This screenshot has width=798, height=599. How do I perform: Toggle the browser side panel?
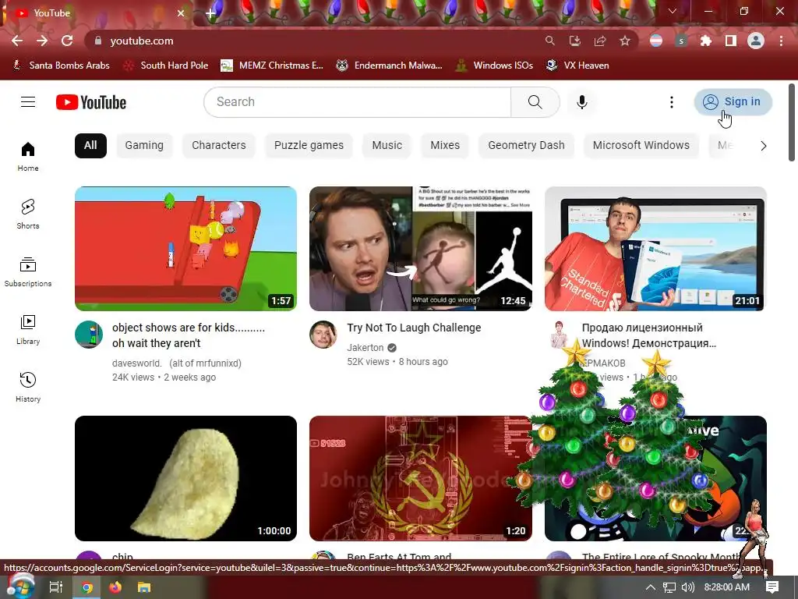(x=731, y=41)
